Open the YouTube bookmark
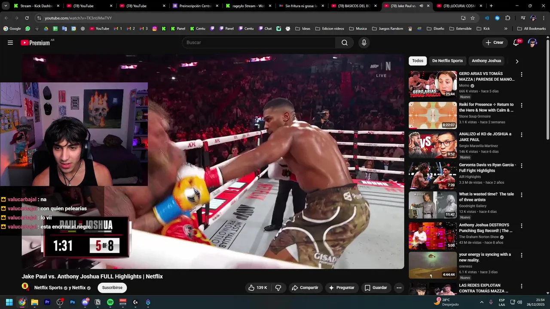550x309 pixels. (x=99, y=29)
